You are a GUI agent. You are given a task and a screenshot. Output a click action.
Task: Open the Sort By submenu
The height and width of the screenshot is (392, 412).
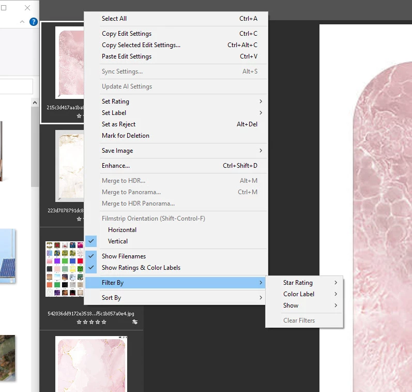(x=176, y=298)
